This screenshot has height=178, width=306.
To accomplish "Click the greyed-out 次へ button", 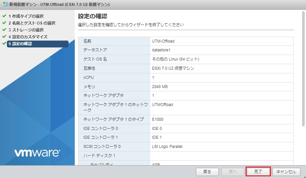I will (x=232, y=172).
